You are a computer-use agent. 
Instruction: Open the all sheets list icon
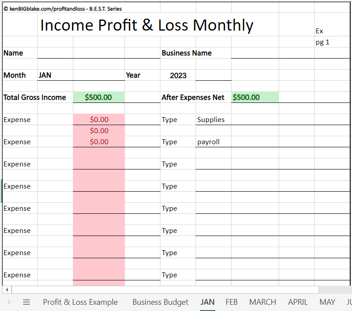[x=26, y=302]
